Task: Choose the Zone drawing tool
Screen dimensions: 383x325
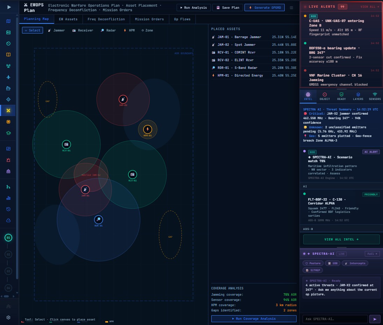Action: tap(147, 30)
